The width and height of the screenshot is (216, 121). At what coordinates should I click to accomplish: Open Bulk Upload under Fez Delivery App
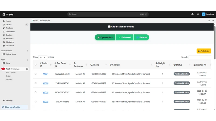pos(11,72)
